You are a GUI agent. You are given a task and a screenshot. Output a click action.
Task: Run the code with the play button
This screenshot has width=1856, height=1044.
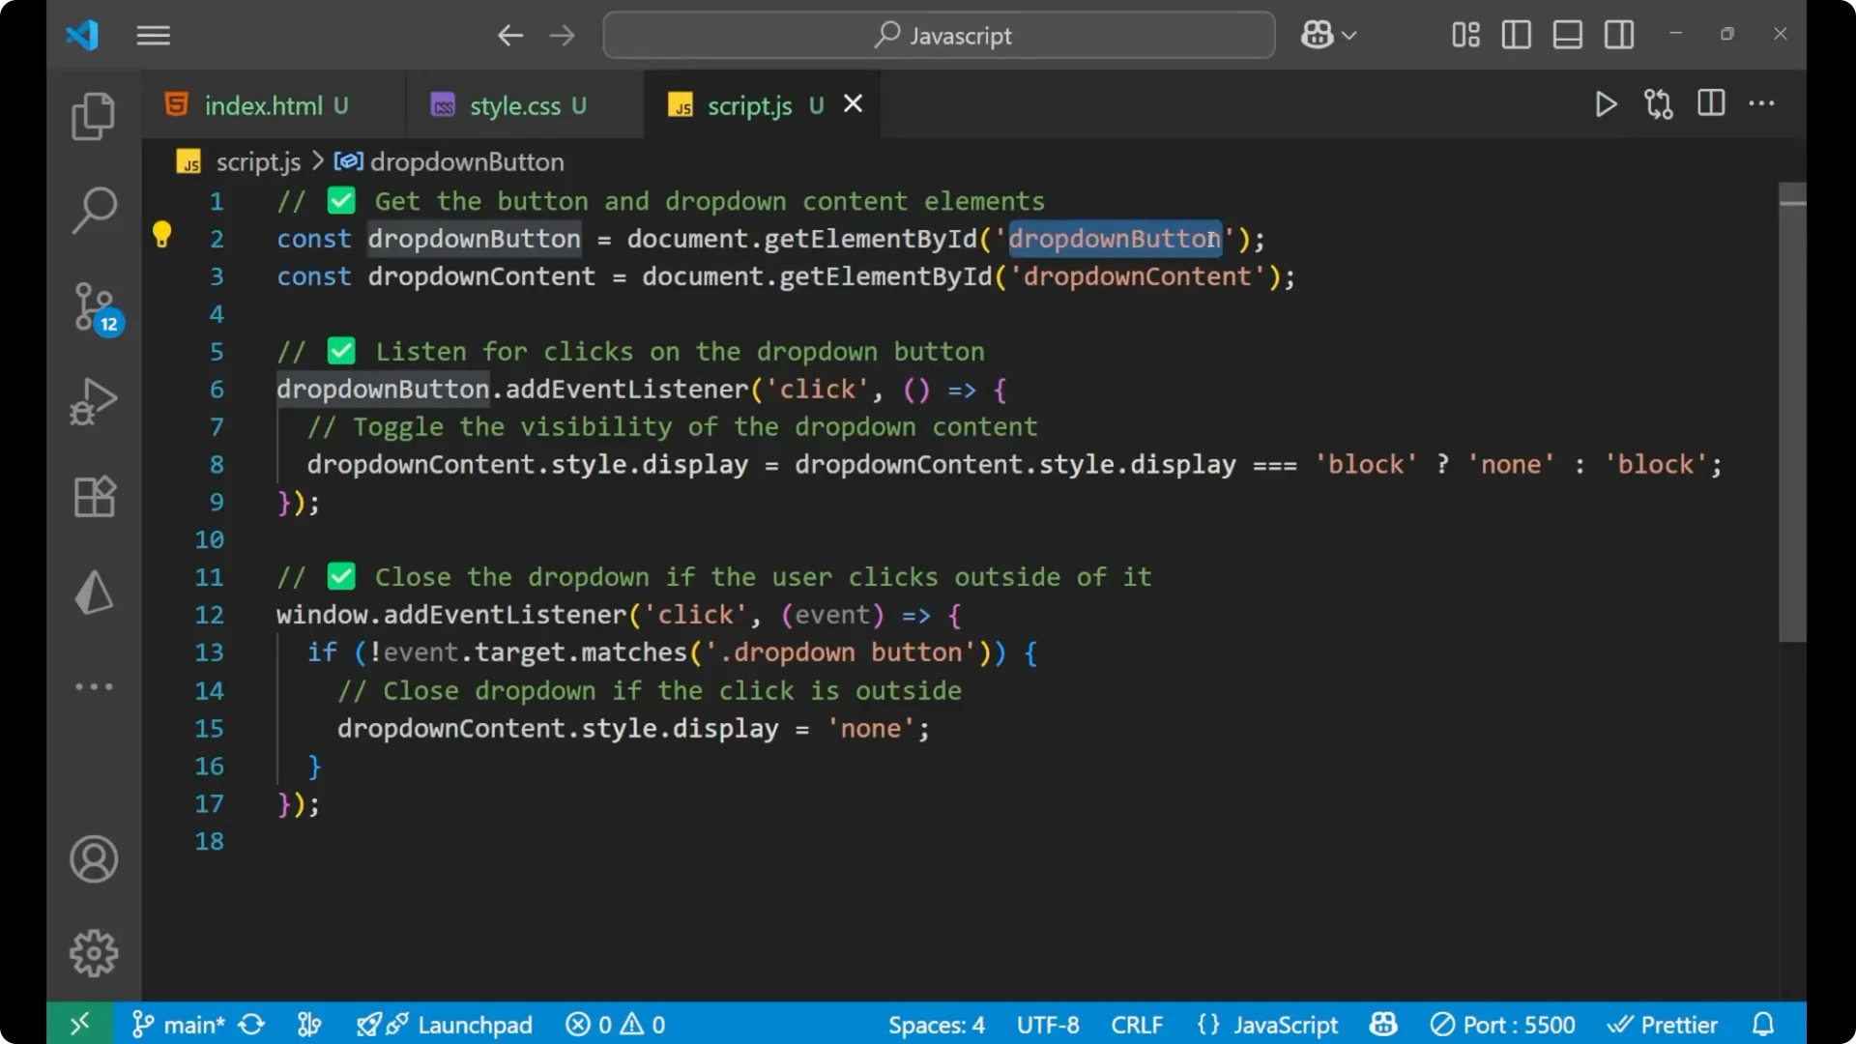(1606, 104)
